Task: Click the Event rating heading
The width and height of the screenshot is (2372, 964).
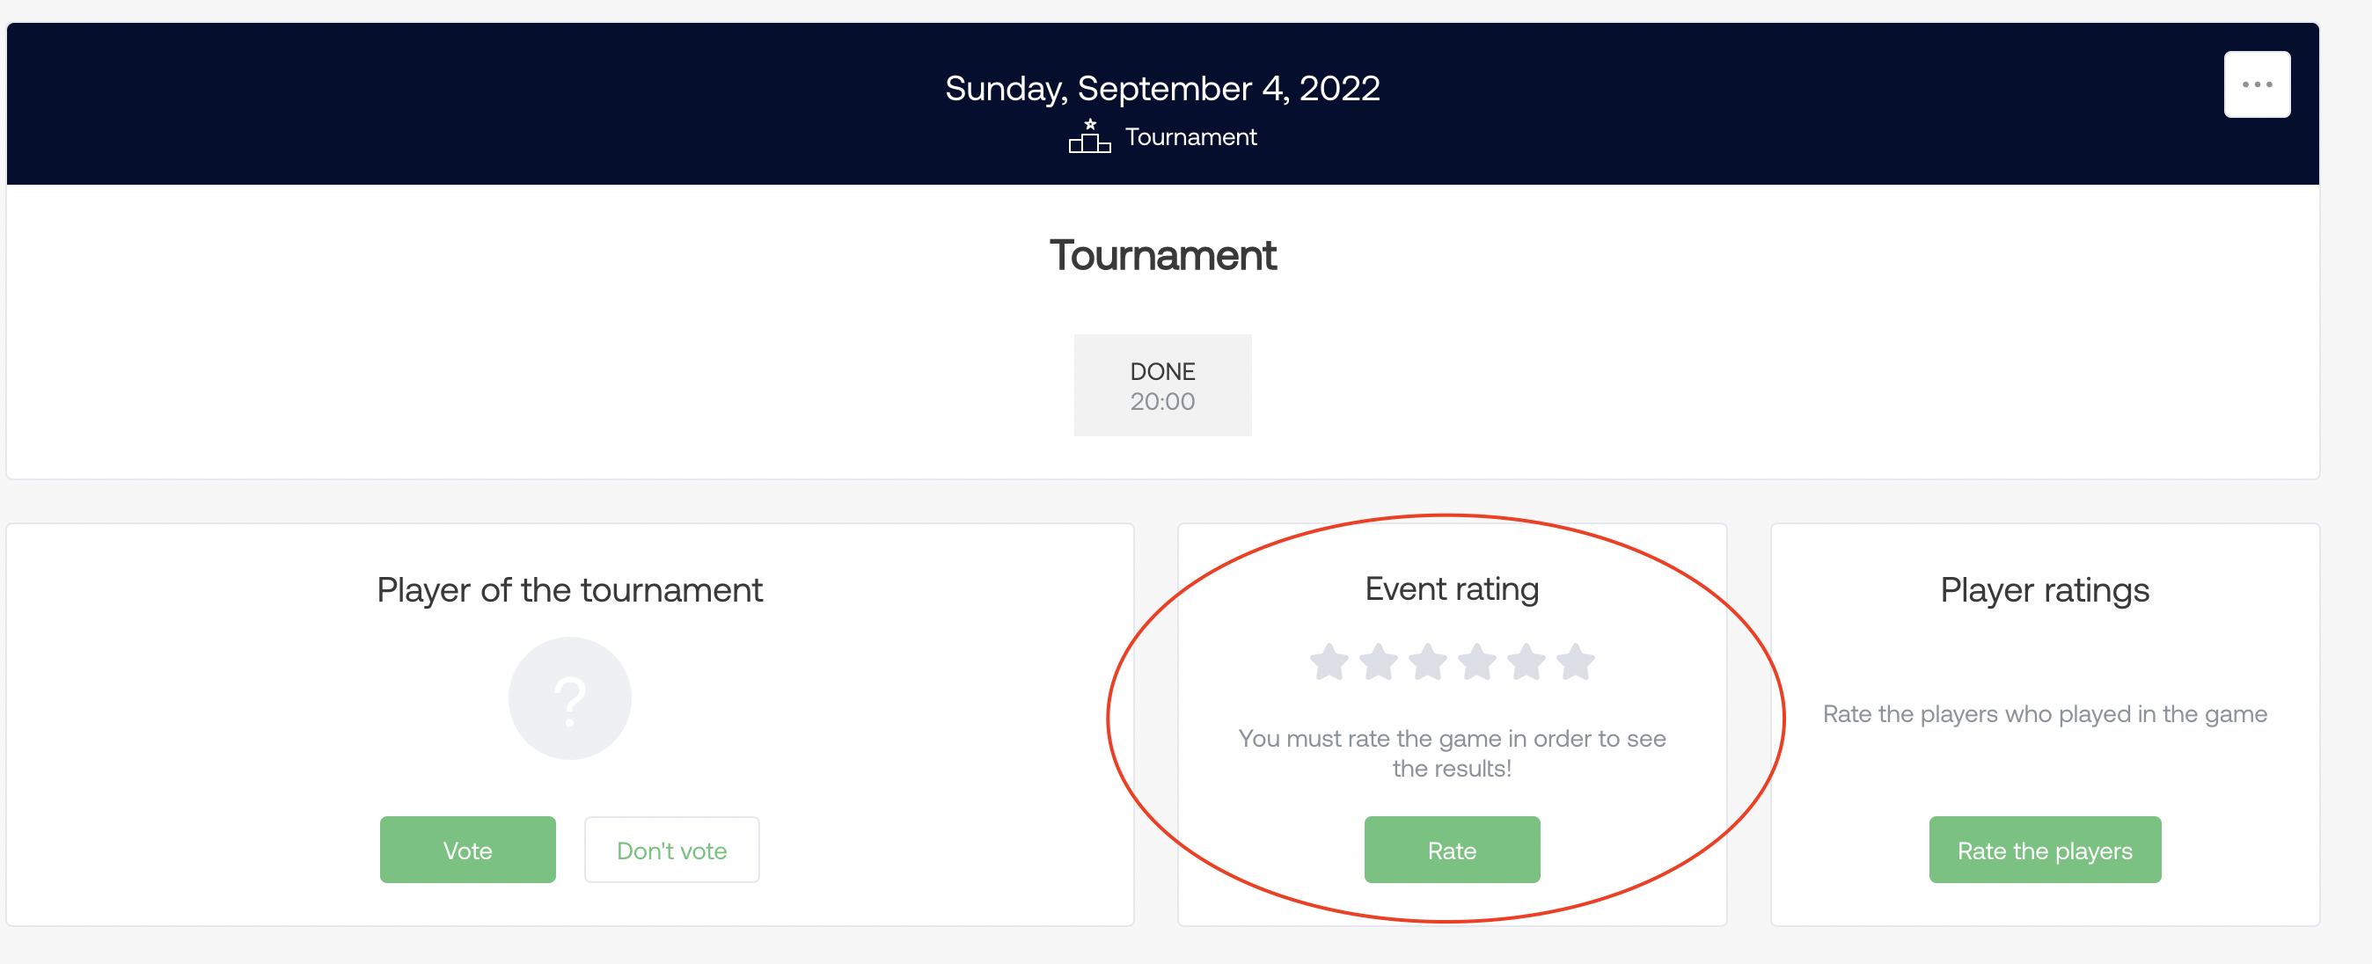Action: 1451,588
